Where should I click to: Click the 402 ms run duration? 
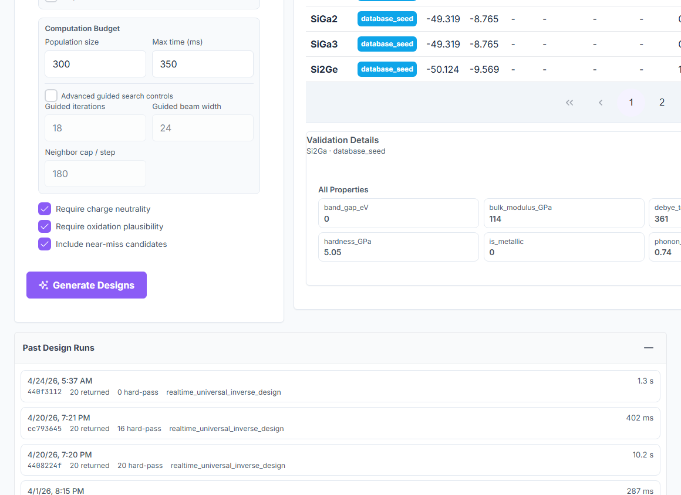(x=640, y=418)
